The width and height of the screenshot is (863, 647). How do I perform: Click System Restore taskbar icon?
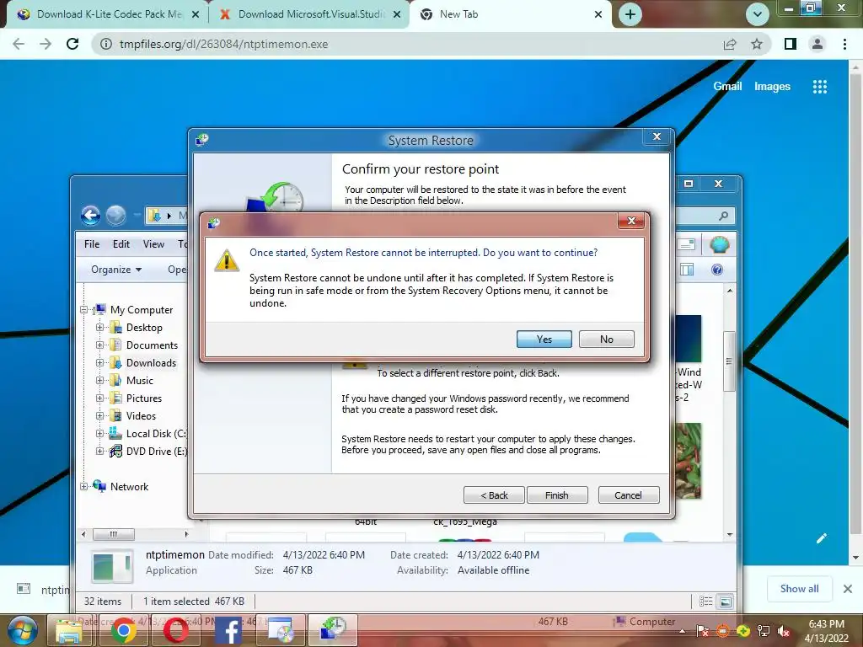332,630
